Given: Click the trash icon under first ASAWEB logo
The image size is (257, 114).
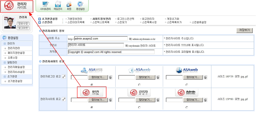Looking at the screenshot, I should (x=111, y=77).
